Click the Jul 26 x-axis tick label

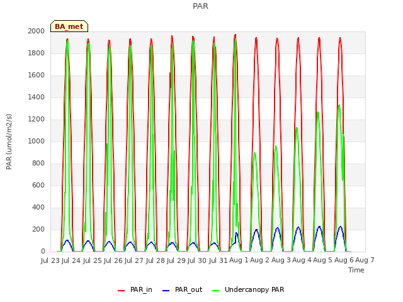tap(113, 260)
